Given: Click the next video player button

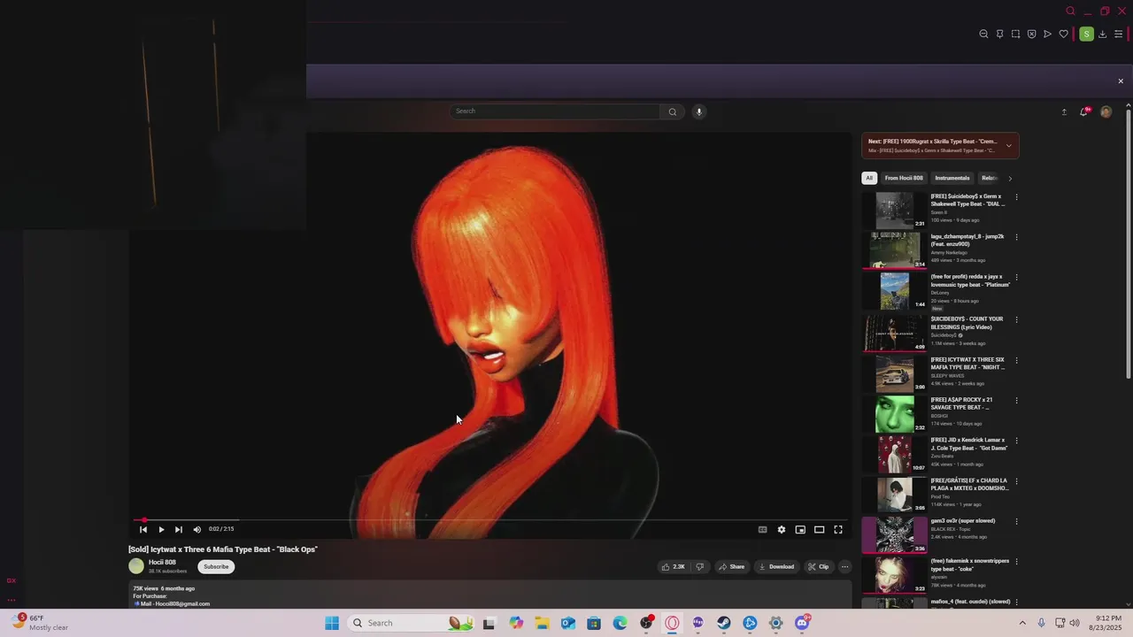Looking at the screenshot, I should [x=179, y=529].
